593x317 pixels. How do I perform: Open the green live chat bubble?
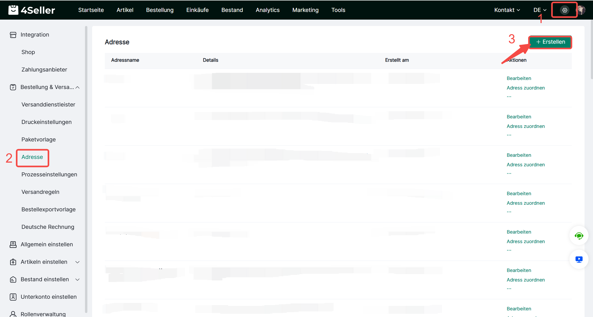click(579, 236)
